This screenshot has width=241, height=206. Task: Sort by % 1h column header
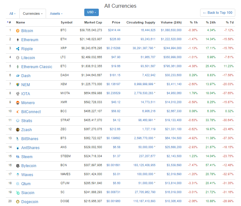coord(194,22)
